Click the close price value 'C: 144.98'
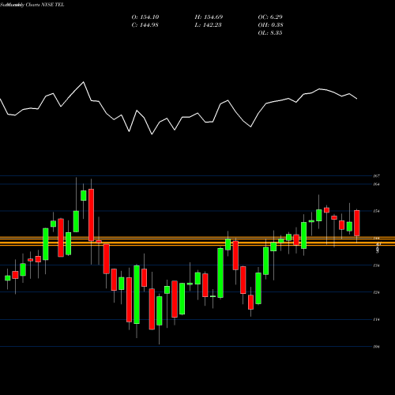The width and height of the screenshot is (395, 395). coord(145,25)
